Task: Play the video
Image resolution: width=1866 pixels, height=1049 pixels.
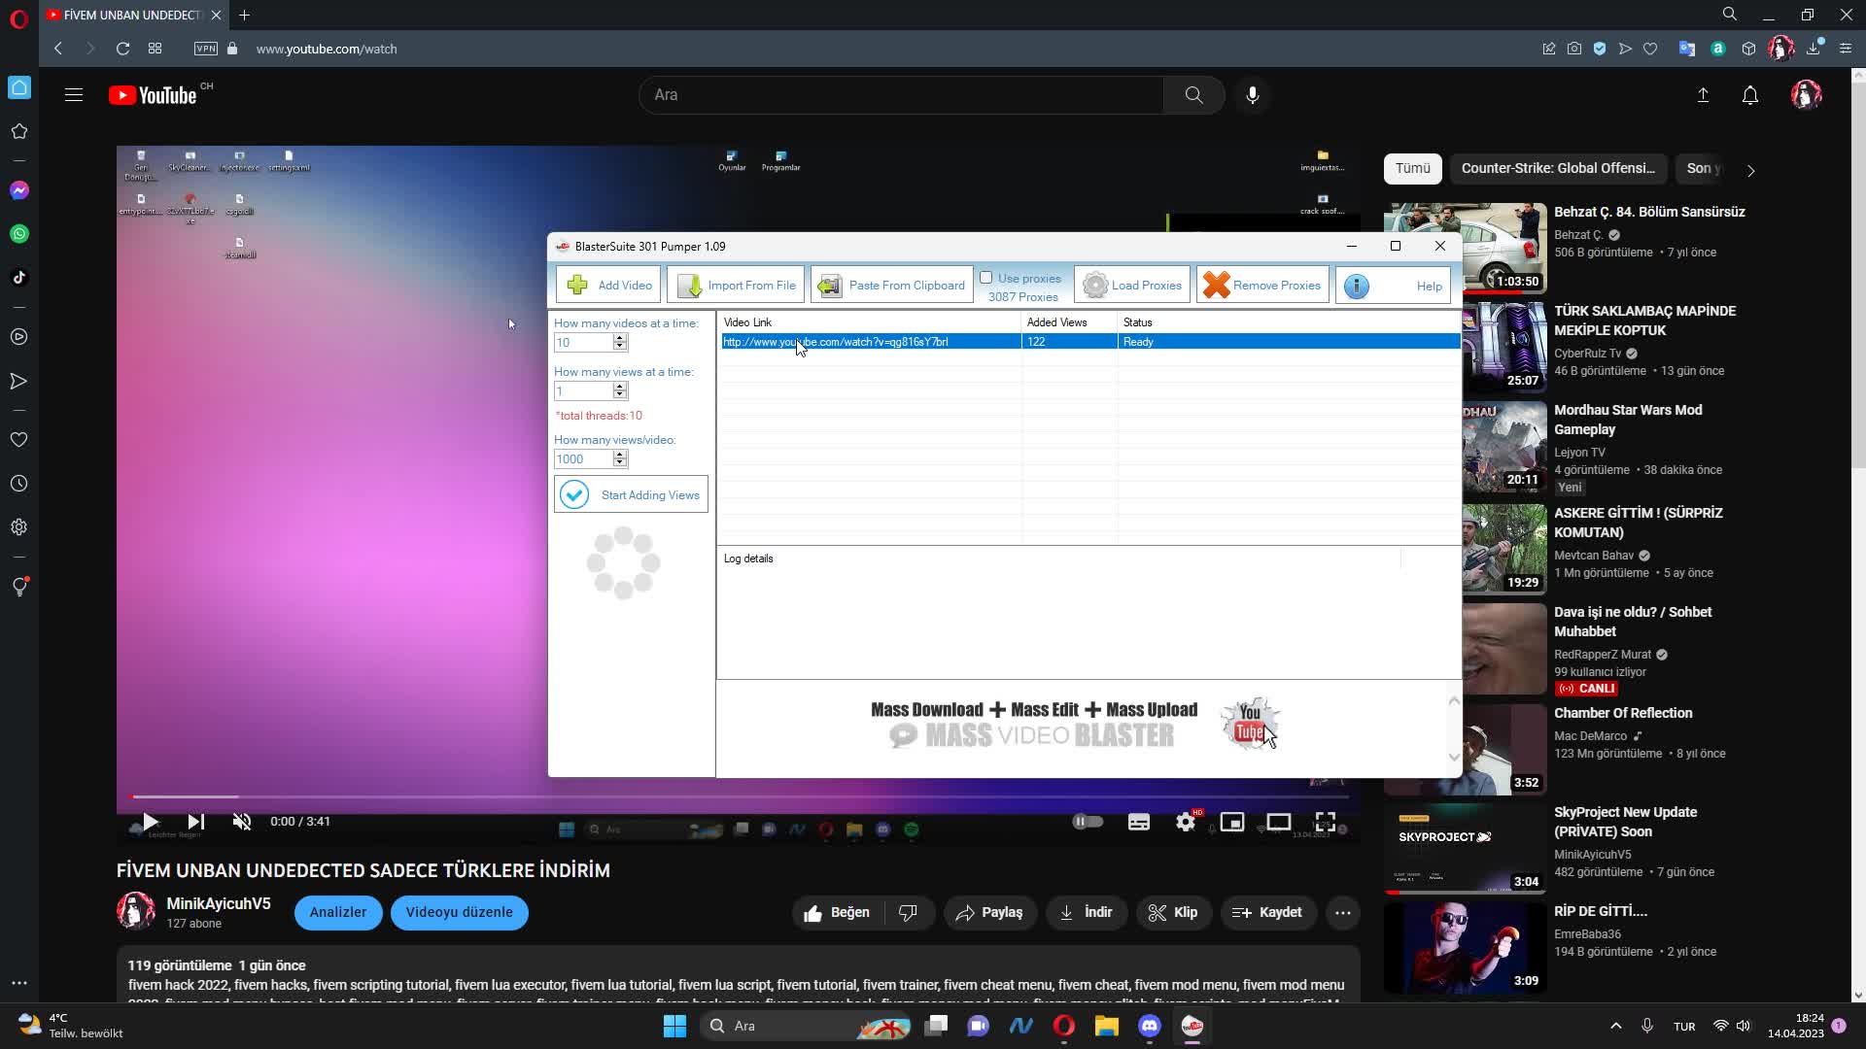Action: pyautogui.click(x=150, y=822)
